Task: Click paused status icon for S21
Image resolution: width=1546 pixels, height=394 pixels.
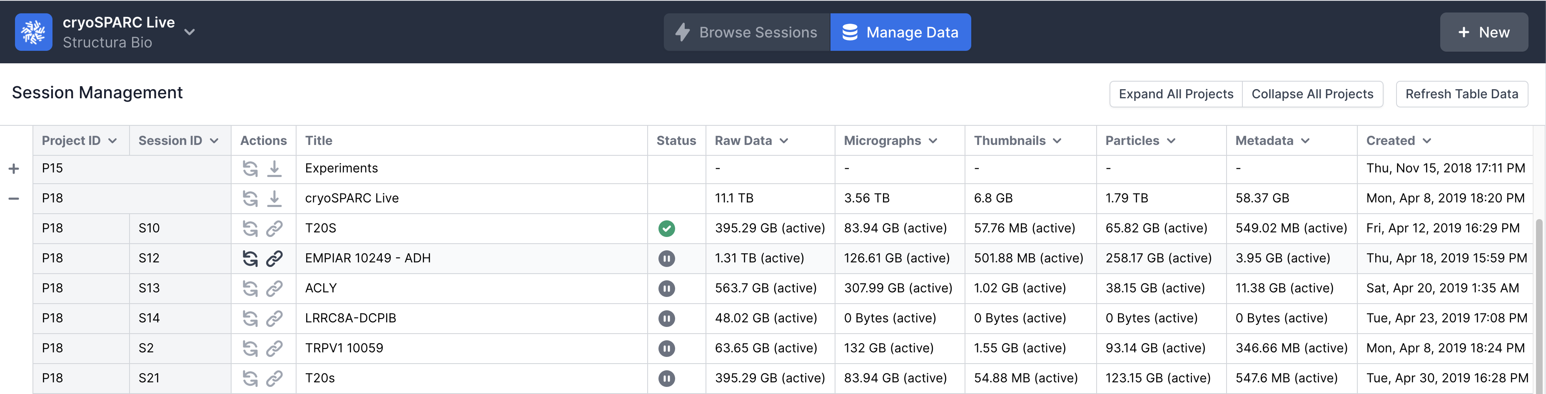Action: click(x=666, y=379)
